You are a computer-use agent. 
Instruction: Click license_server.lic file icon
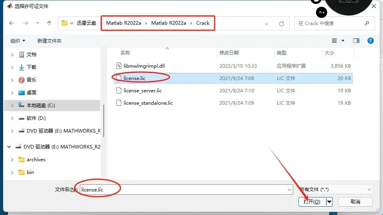pos(119,91)
